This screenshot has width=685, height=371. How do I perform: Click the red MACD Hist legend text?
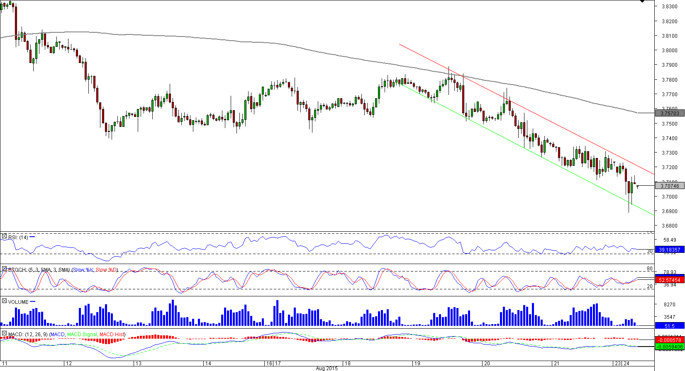tap(112, 335)
